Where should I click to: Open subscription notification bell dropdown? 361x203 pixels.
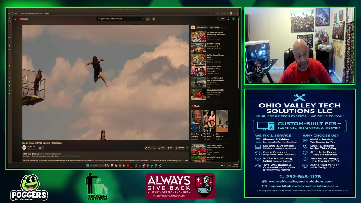41,148
